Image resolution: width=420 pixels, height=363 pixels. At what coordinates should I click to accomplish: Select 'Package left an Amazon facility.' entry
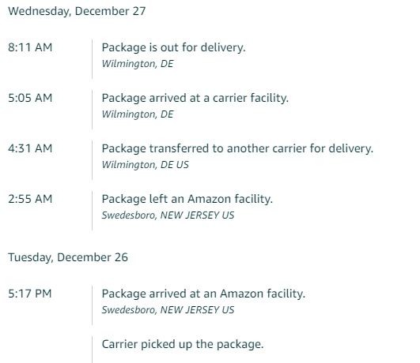tap(187, 199)
